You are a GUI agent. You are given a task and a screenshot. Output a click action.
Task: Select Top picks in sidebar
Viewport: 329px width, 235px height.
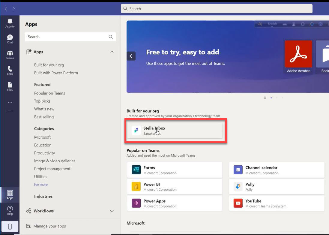[x=42, y=101]
